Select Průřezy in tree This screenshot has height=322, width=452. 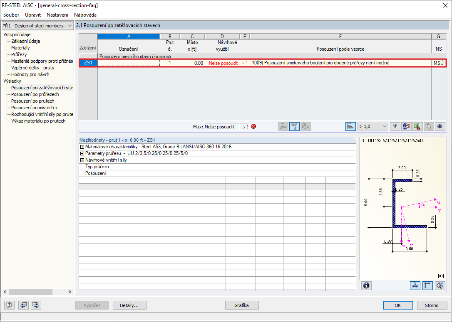coord(19,54)
